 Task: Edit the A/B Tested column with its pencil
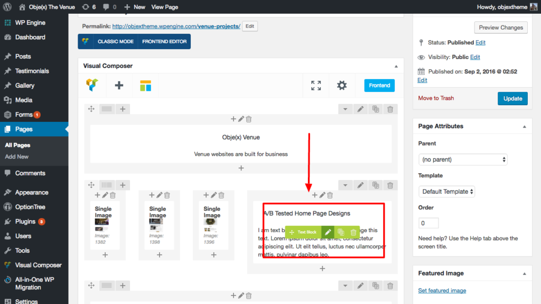coord(322,195)
